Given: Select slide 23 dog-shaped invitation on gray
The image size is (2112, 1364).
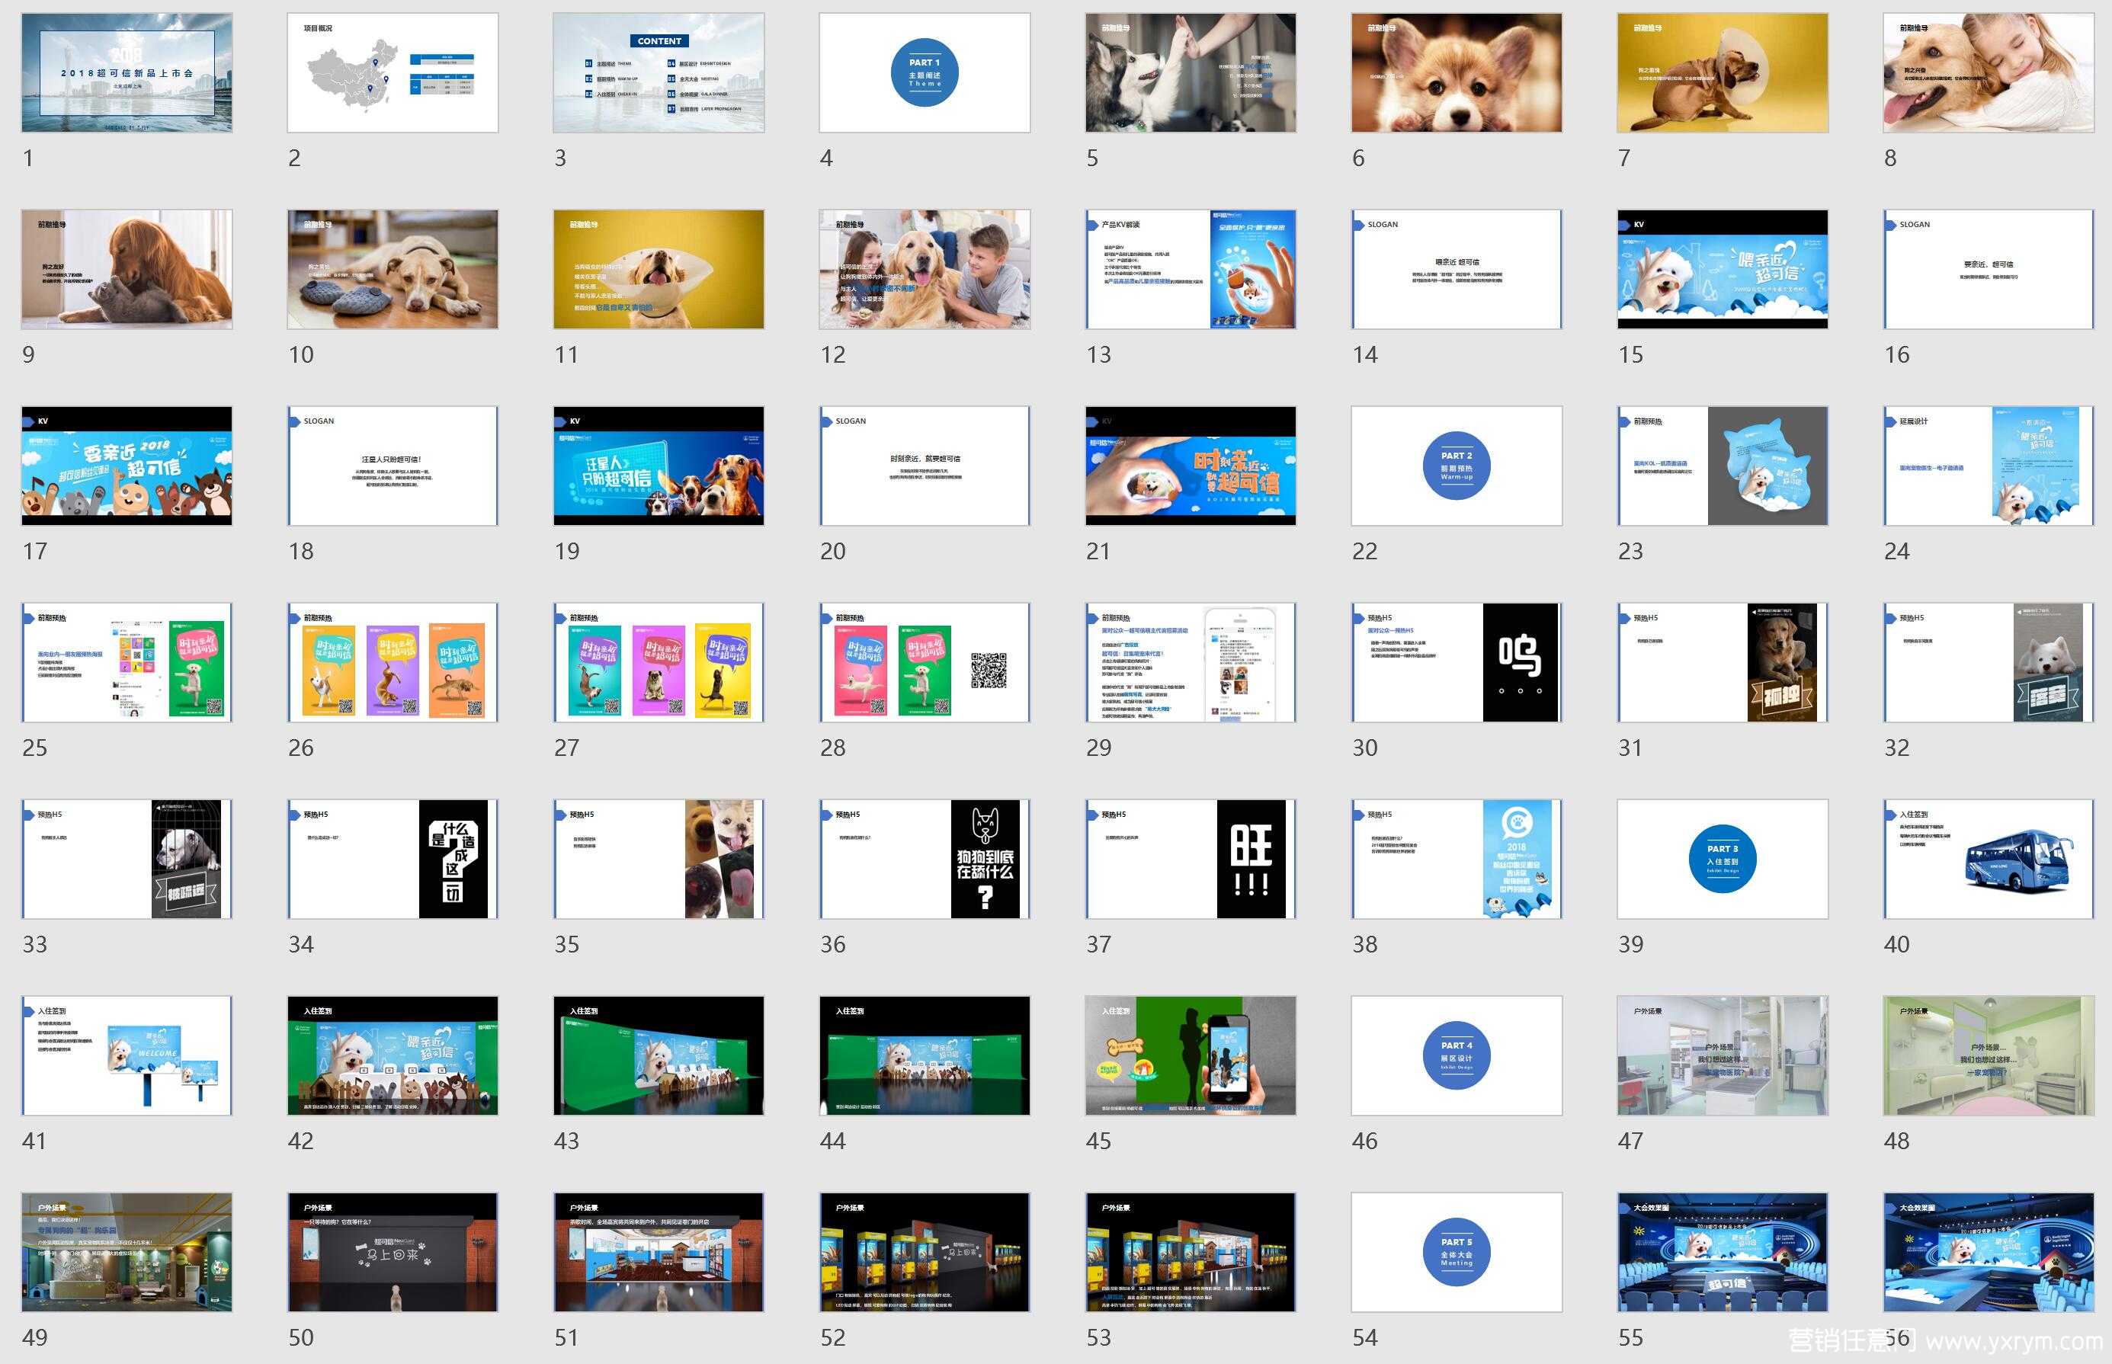Looking at the screenshot, I should click(1723, 466).
